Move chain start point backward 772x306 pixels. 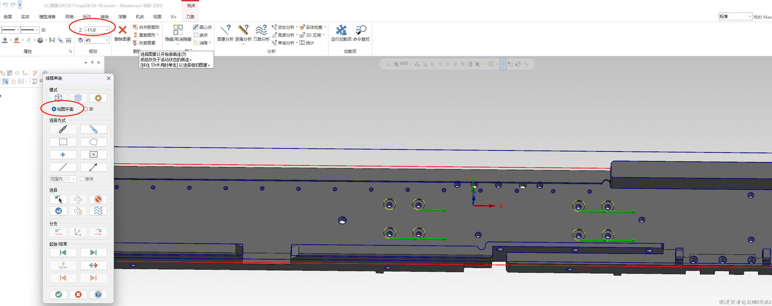(x=63, y=252)
